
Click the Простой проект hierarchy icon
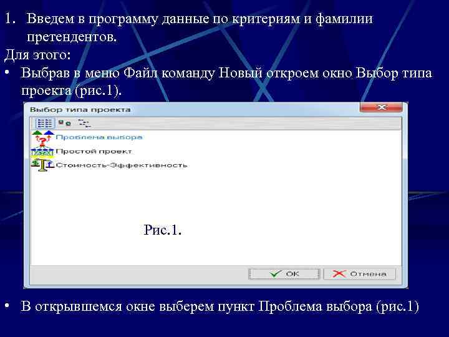42,152
